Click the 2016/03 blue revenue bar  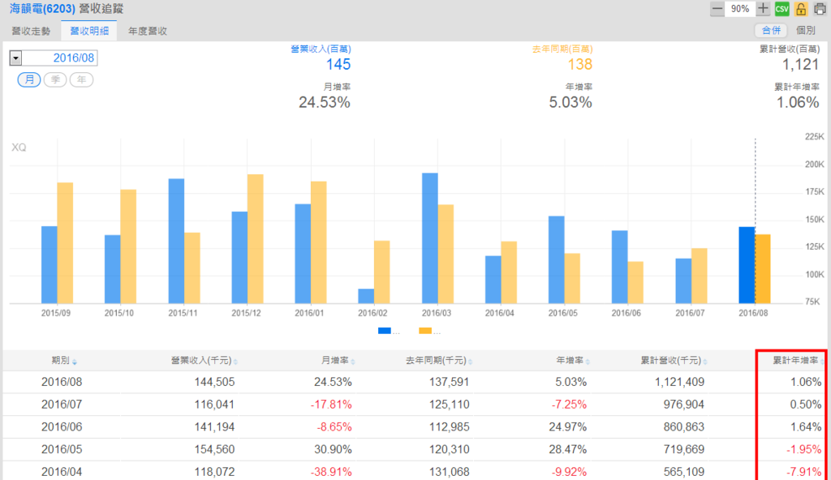[430, 238]
